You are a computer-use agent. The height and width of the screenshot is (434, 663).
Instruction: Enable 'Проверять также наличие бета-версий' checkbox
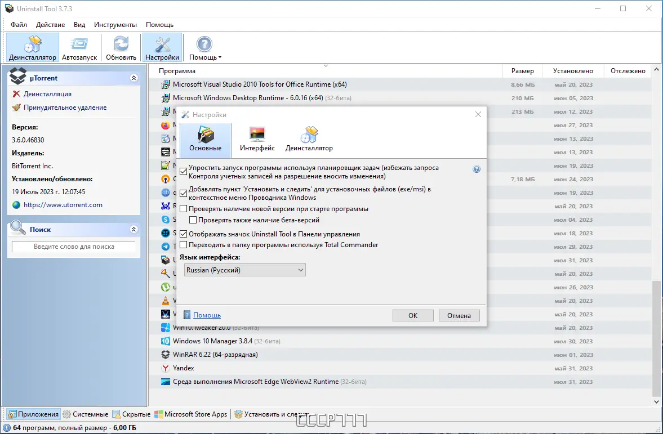click(193, 220)
